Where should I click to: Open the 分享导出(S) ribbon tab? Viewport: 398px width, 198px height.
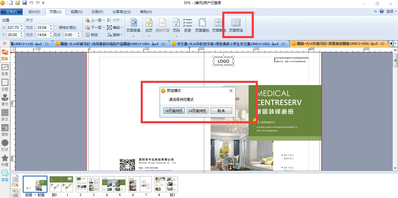(x=121, y=12)
